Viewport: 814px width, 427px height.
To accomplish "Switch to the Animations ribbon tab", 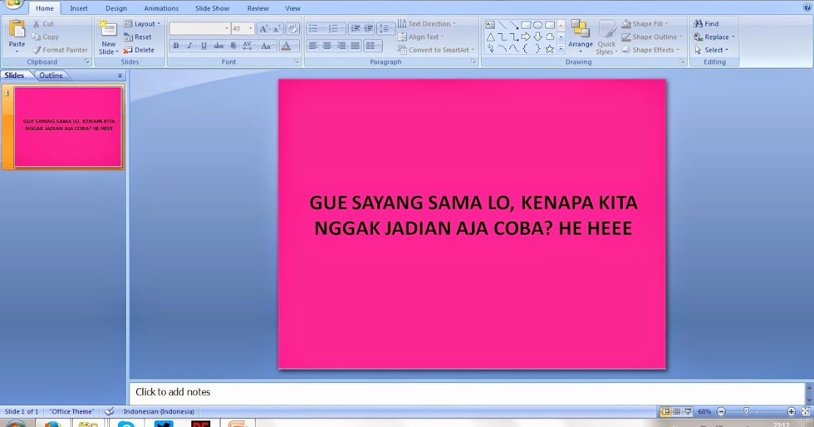I will tap(161, 8).
